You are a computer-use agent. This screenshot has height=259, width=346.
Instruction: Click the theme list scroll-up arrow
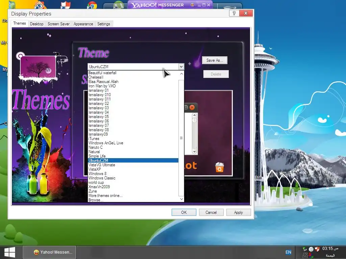(181, 74)
